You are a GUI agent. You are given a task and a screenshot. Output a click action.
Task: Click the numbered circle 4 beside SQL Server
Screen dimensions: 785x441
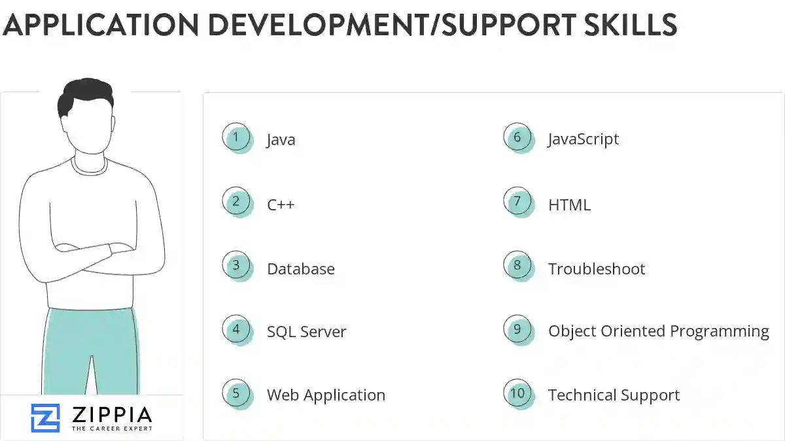click(237, 330)
